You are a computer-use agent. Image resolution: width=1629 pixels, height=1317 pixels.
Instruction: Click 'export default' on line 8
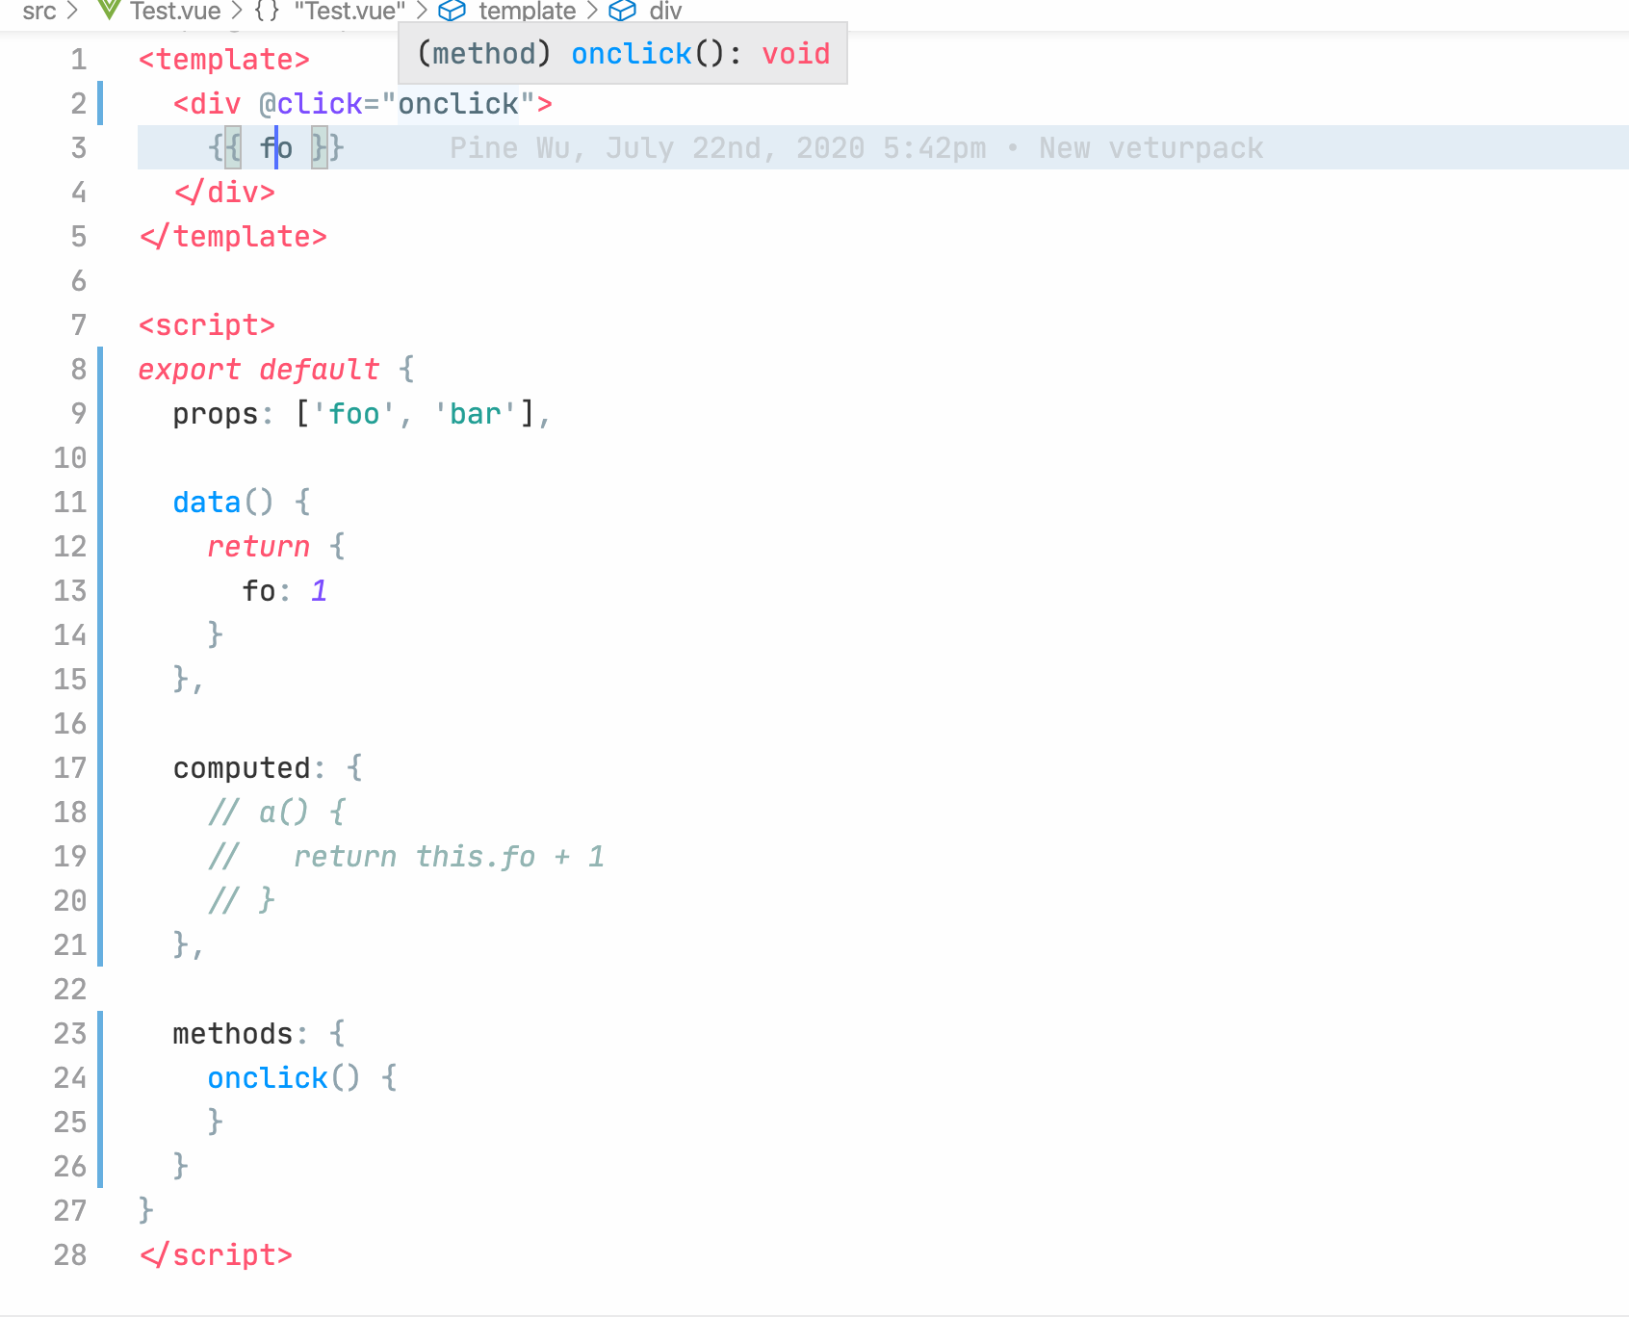pyautogui.click(x=259, y=370)
